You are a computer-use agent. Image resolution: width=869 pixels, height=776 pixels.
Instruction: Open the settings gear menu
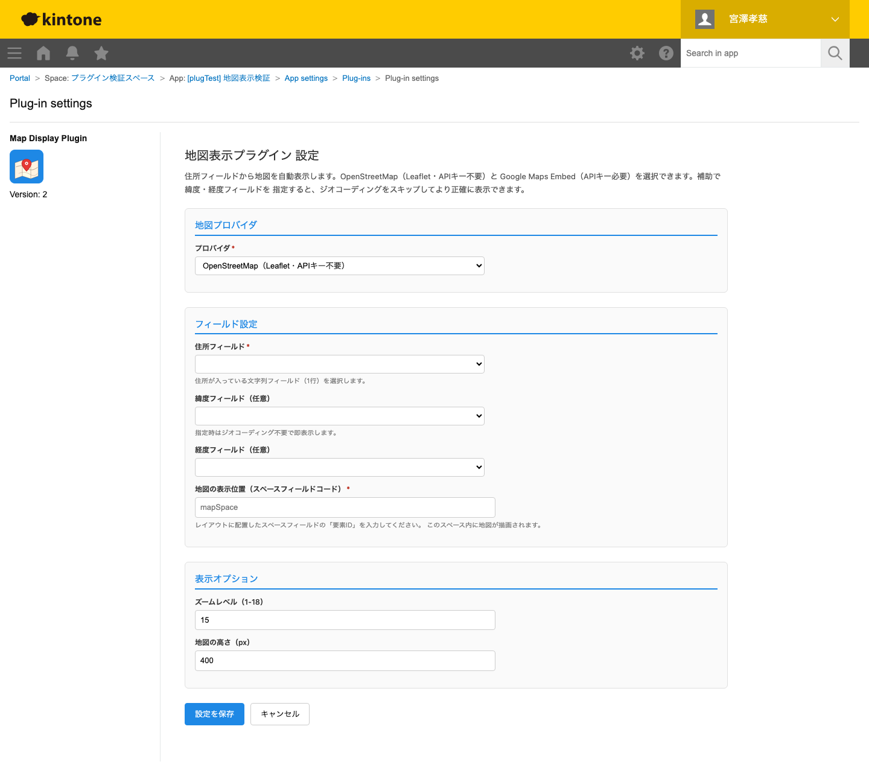click(637, 53)
